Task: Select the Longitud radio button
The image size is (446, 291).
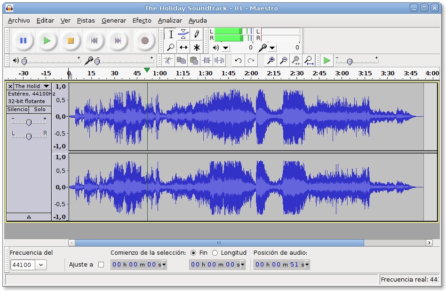Action: click(215, 253)
